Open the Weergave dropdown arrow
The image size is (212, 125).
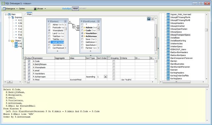coord(17,9)
